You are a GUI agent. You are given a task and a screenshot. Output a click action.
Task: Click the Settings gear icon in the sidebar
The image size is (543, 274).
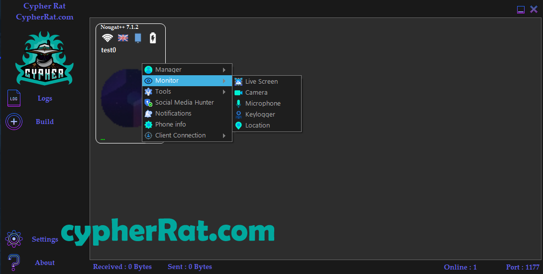[x=14, y=239]
